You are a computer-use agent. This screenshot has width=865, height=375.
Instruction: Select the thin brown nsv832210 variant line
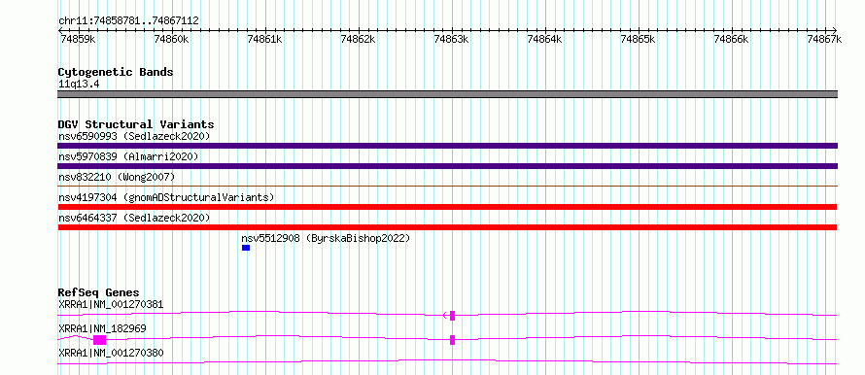point(447,187)
